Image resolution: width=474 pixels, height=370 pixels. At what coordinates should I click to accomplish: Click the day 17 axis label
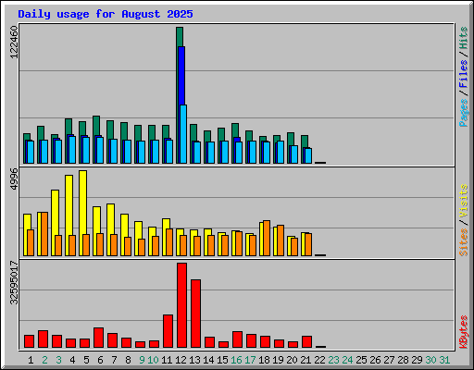point(250,360)
